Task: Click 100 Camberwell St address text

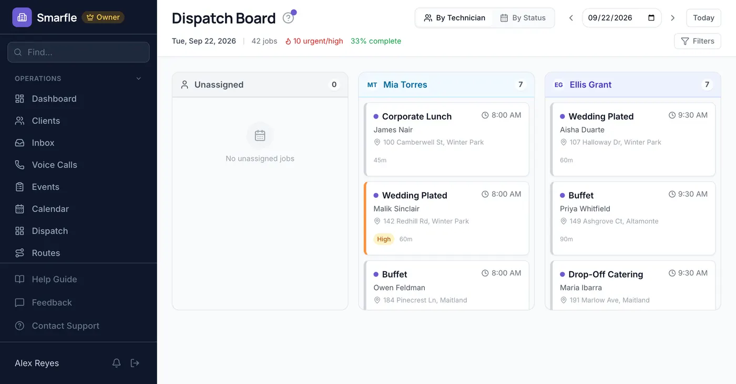Action: point(433,142)
